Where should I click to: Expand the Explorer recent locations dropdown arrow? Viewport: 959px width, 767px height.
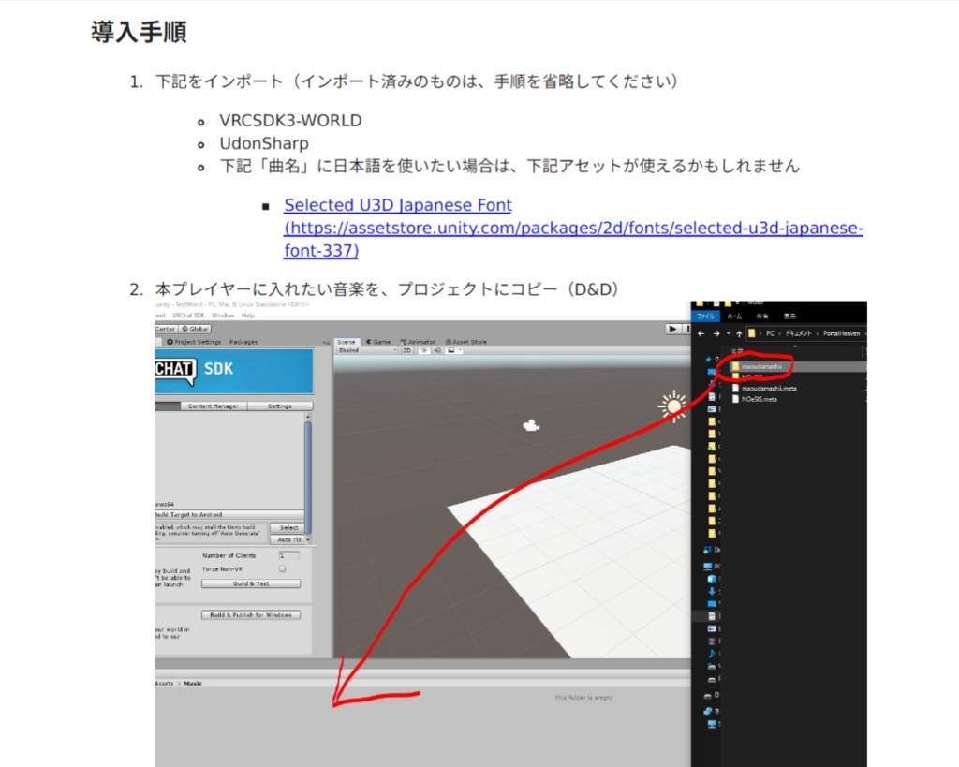[x=728, y=333]
